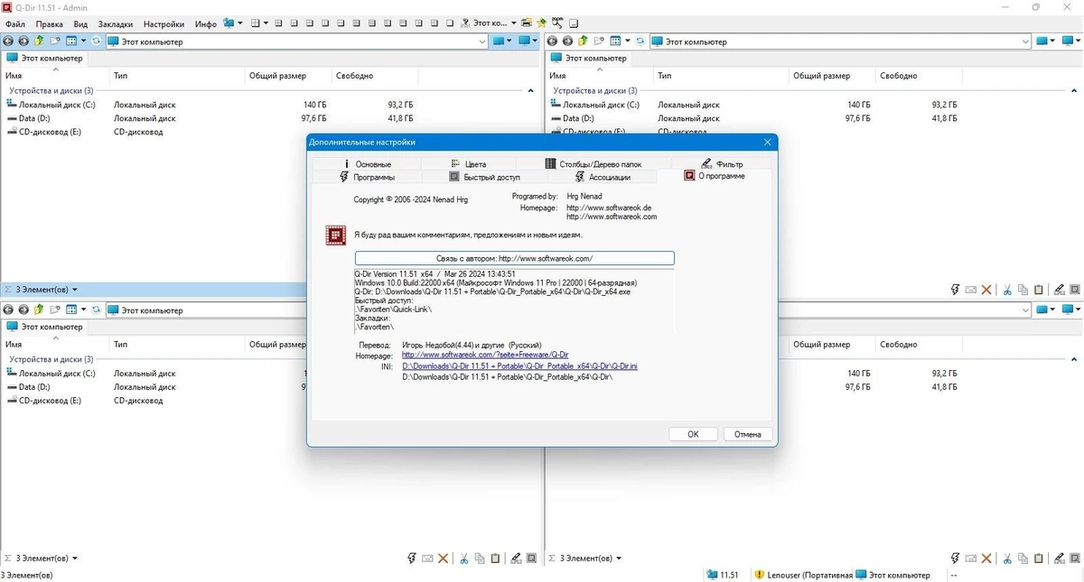Click the magnifier tool icon in main toolbar
The width and height of the screenshot is (1084, 582).
pyautogui.click(x=557, y=23)
